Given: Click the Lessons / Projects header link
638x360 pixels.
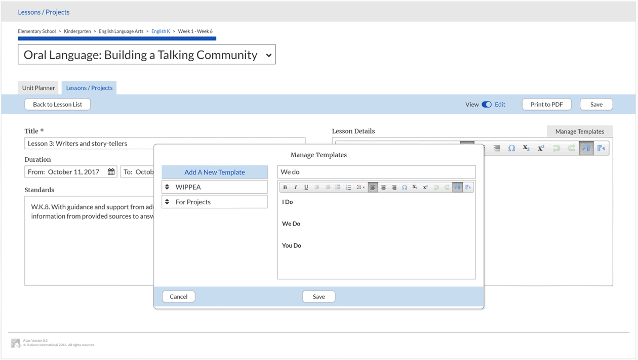Looking at the screenshot, I should (44, 12).
